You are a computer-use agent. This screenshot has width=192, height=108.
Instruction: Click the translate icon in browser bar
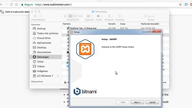[2, 12]
